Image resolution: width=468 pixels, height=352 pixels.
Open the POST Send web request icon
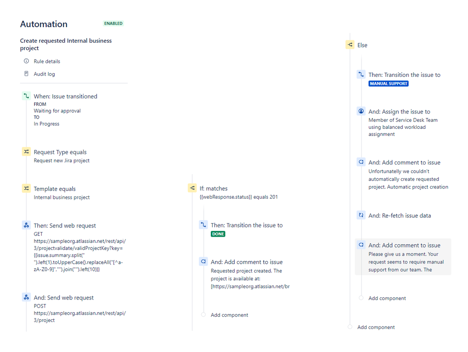point(26,297)
